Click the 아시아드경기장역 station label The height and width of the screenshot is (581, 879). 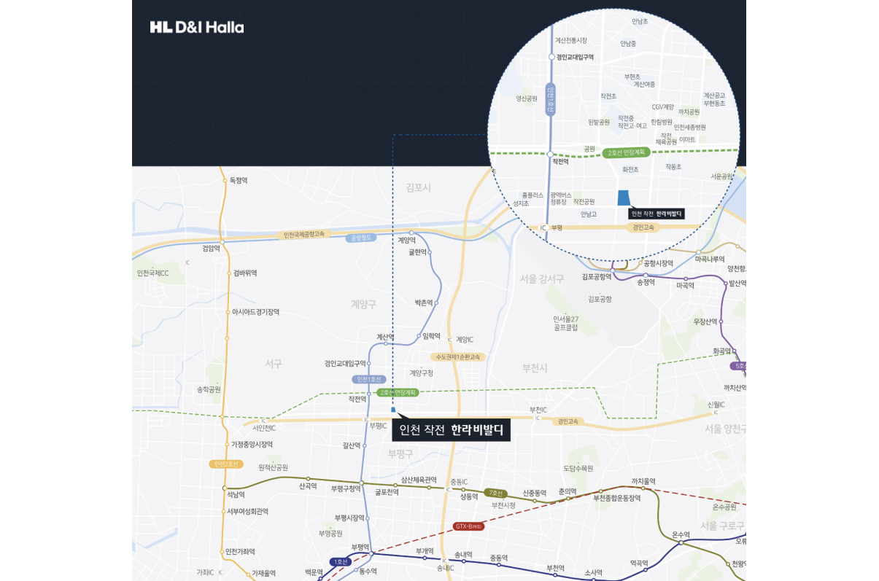(x=255, y=312)
